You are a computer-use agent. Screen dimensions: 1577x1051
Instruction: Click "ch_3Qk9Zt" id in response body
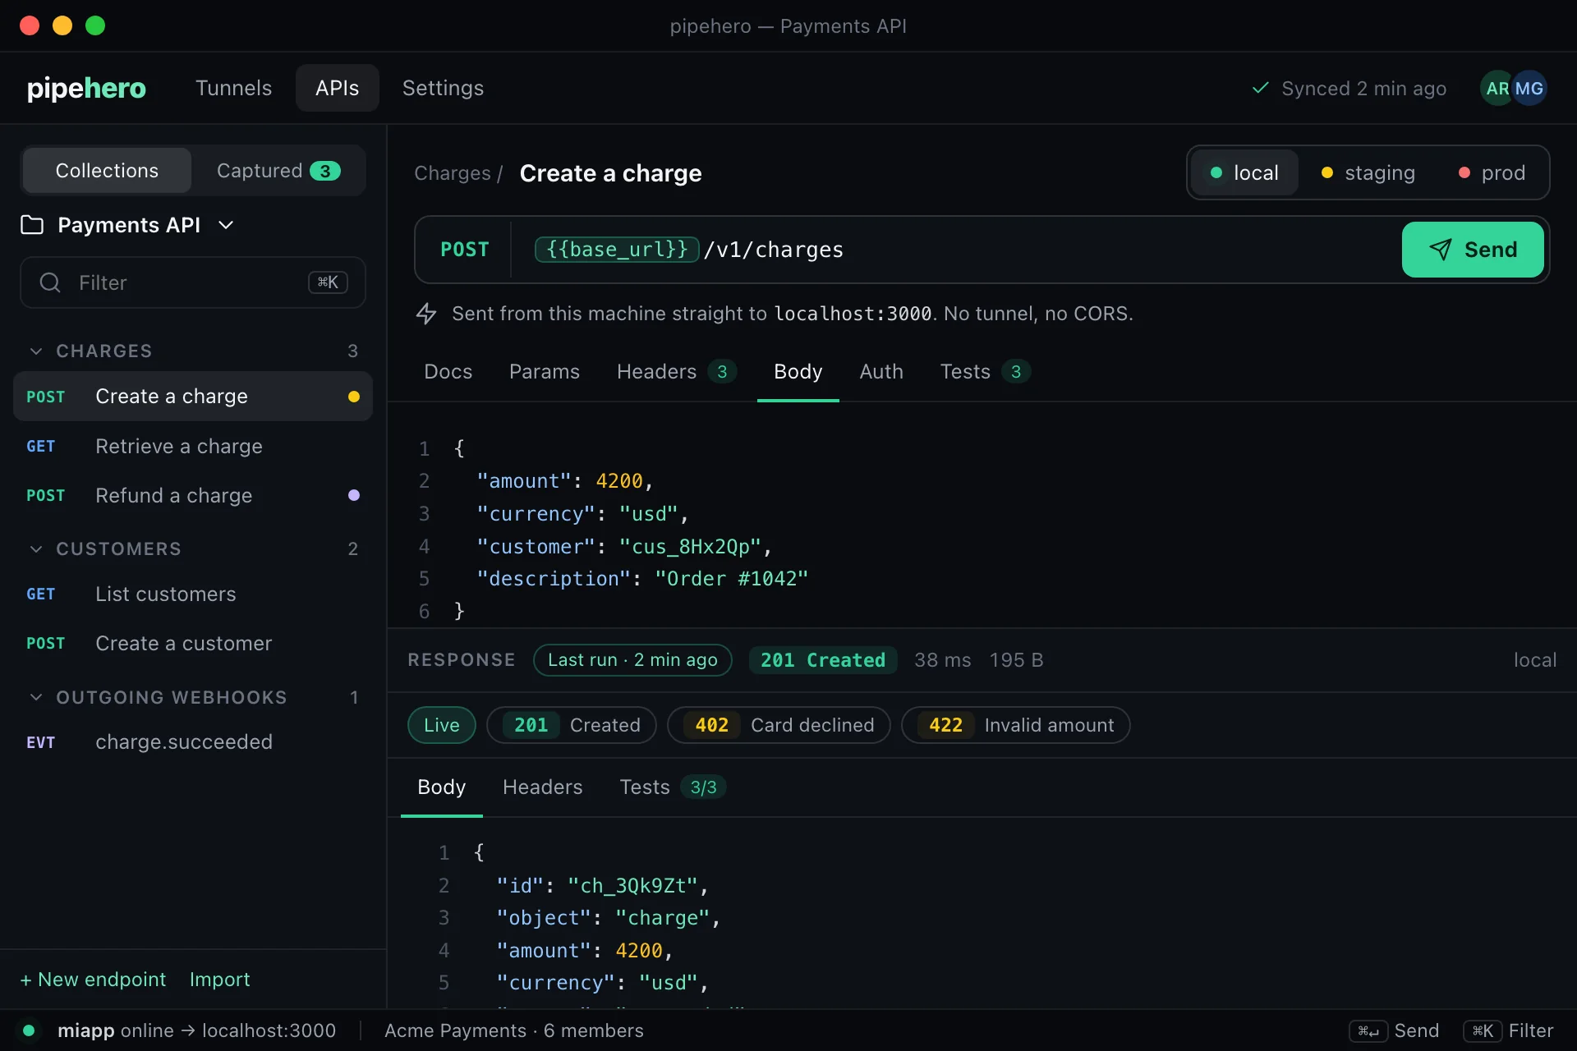click(x=632, y=886)
